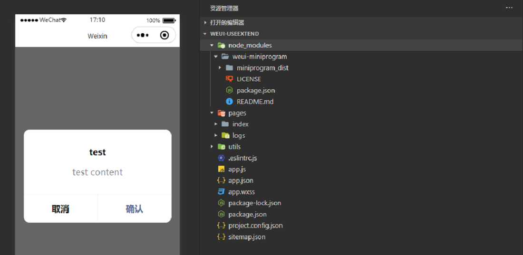Open the app.js file
This screenshot has width=523, height=255.
click(237, 170)
